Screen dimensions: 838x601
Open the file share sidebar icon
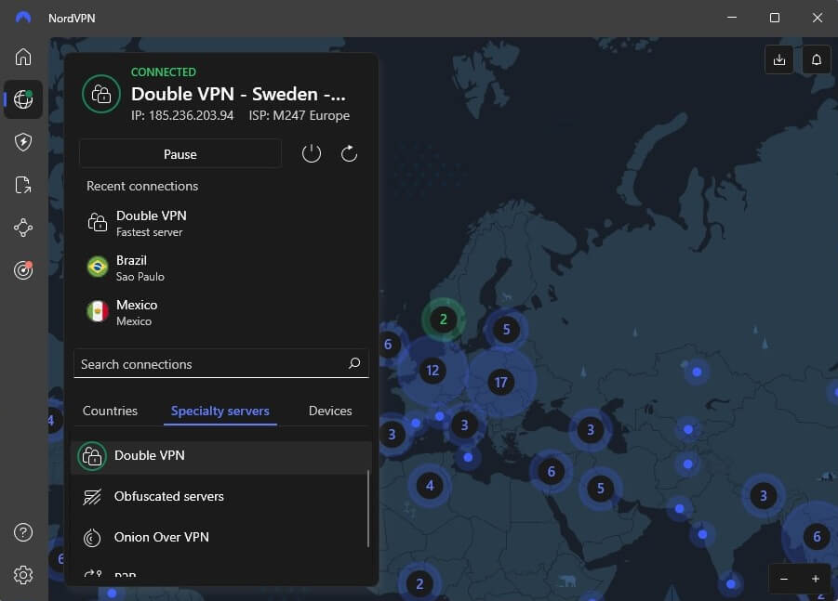[23, 185]
